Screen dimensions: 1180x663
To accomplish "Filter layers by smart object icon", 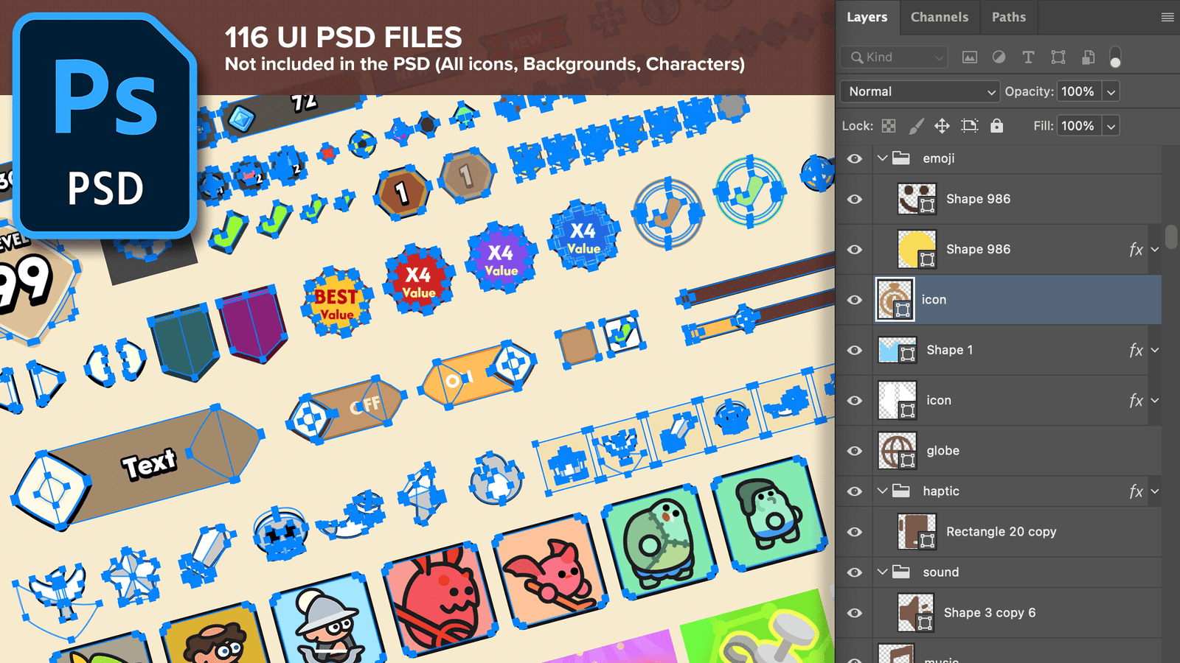I will coord(1088,57).
